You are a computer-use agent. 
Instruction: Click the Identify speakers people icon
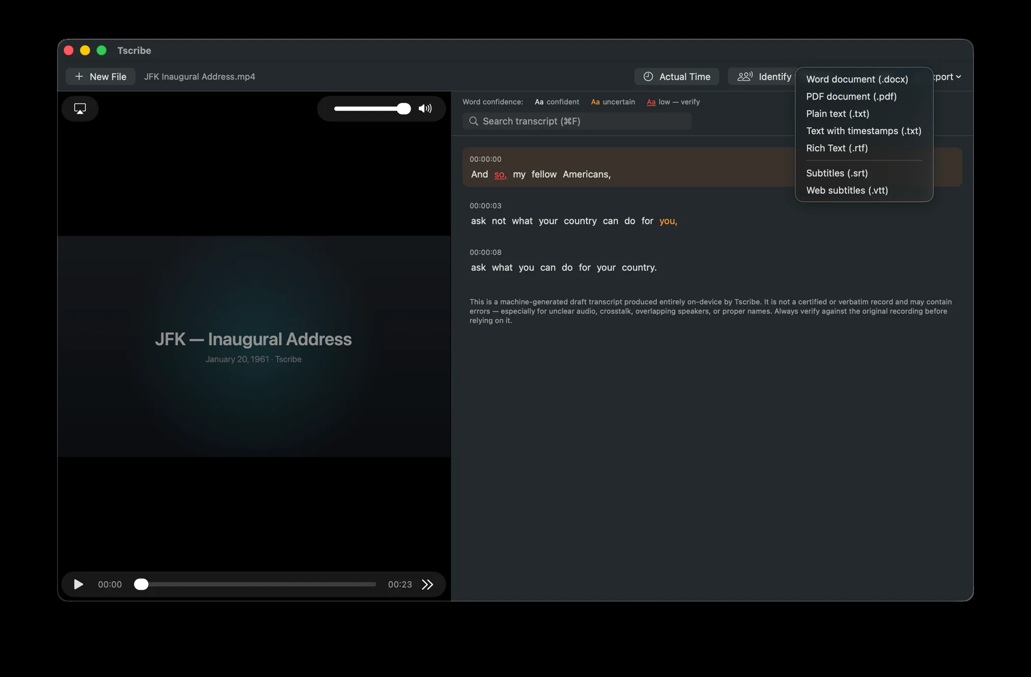coord(745,76)
